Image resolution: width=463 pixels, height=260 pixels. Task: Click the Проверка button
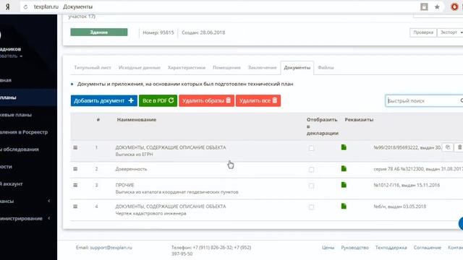(x=423, y=32)
